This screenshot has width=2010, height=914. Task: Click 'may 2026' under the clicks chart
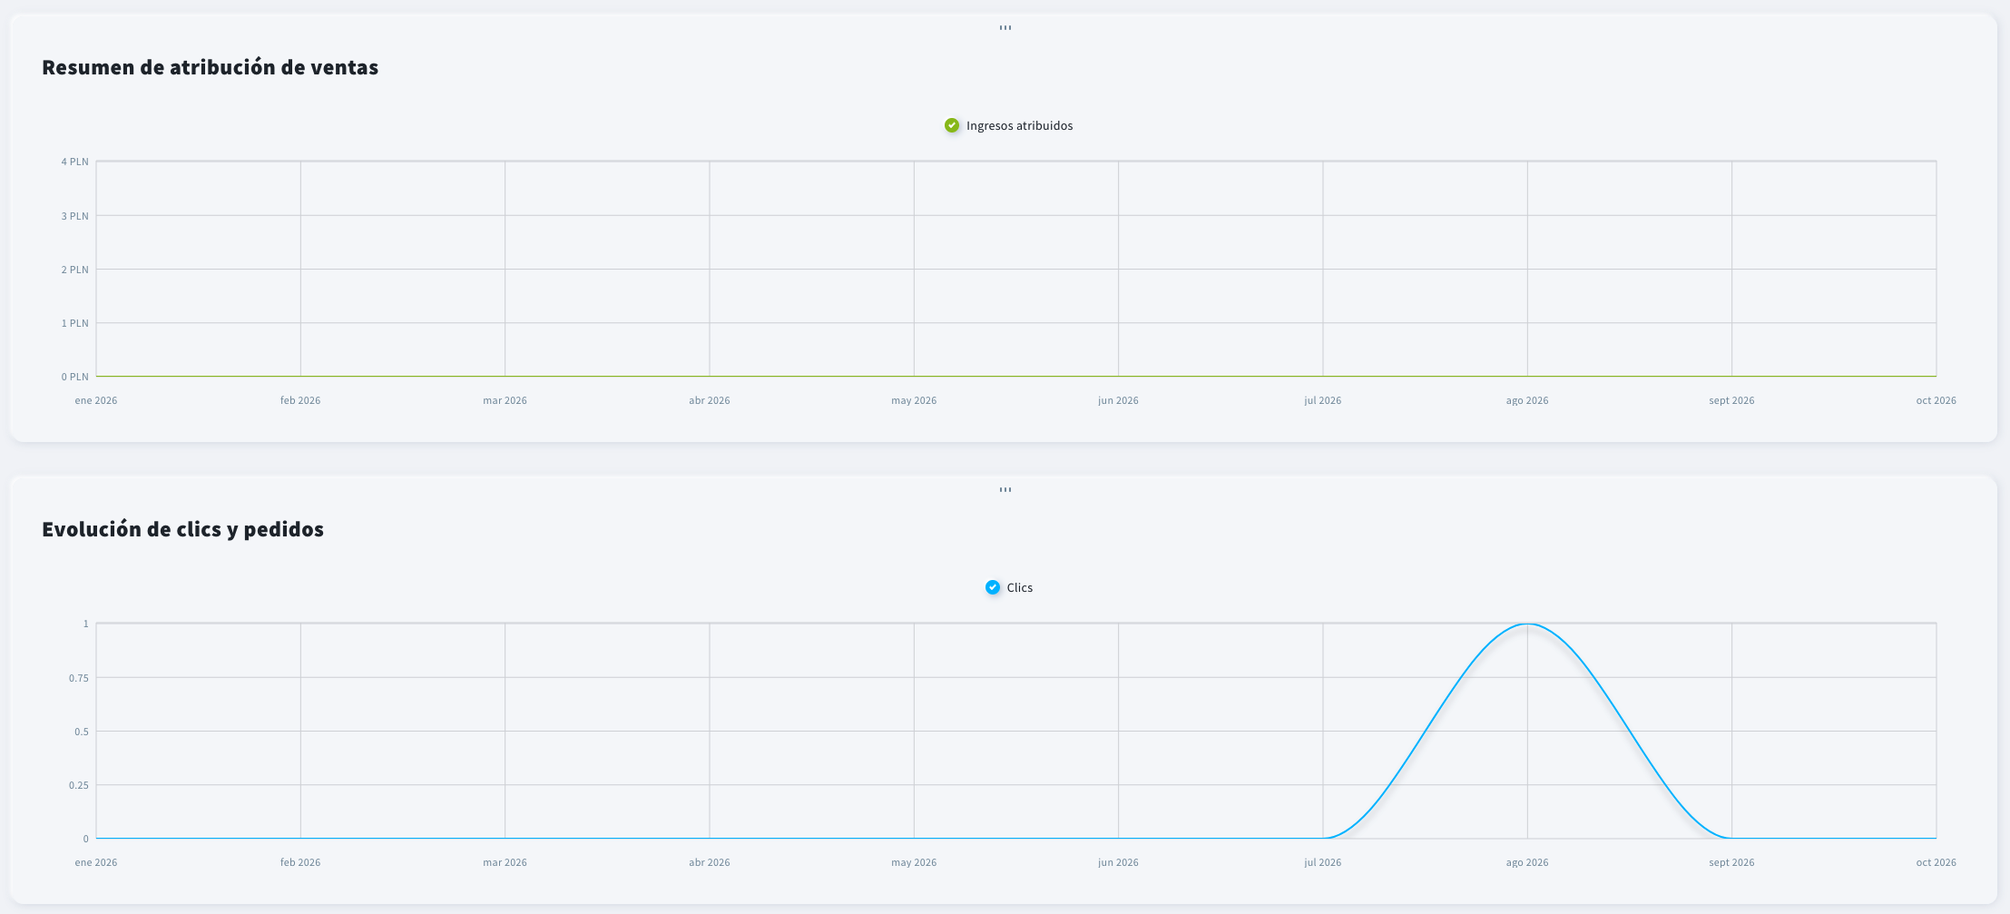914,862
